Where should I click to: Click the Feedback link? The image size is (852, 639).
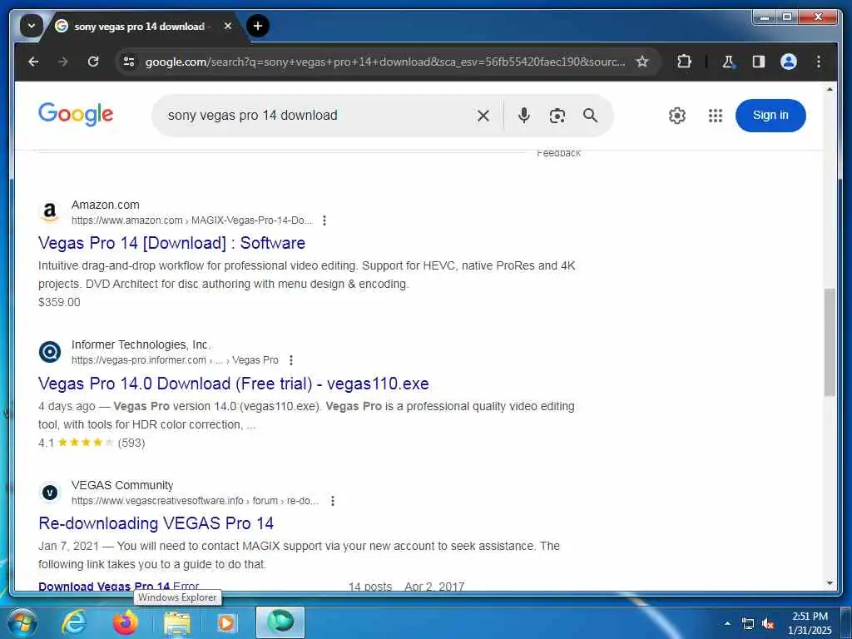[558, 153]
